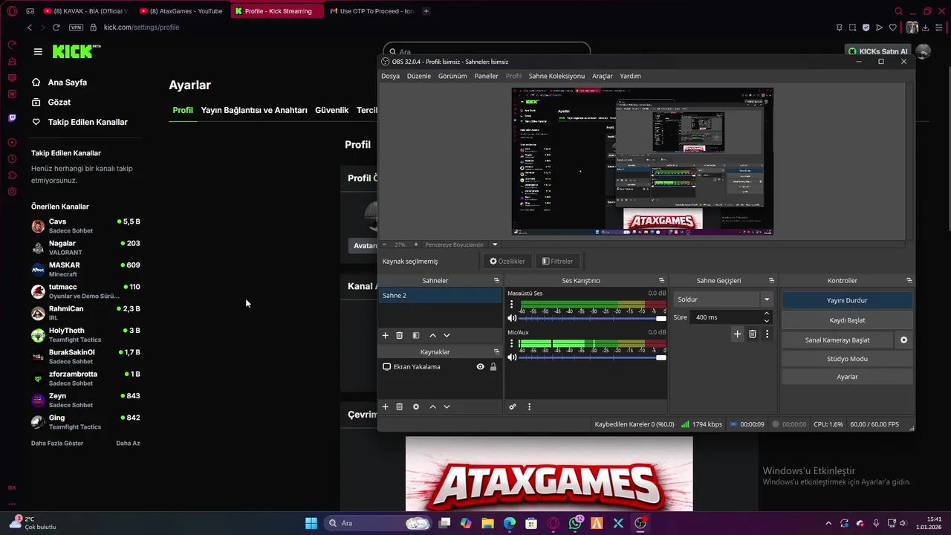This screenshot has width=951, height=535.
Task: Open Kick hamburger menu
Action: point(38,51)
